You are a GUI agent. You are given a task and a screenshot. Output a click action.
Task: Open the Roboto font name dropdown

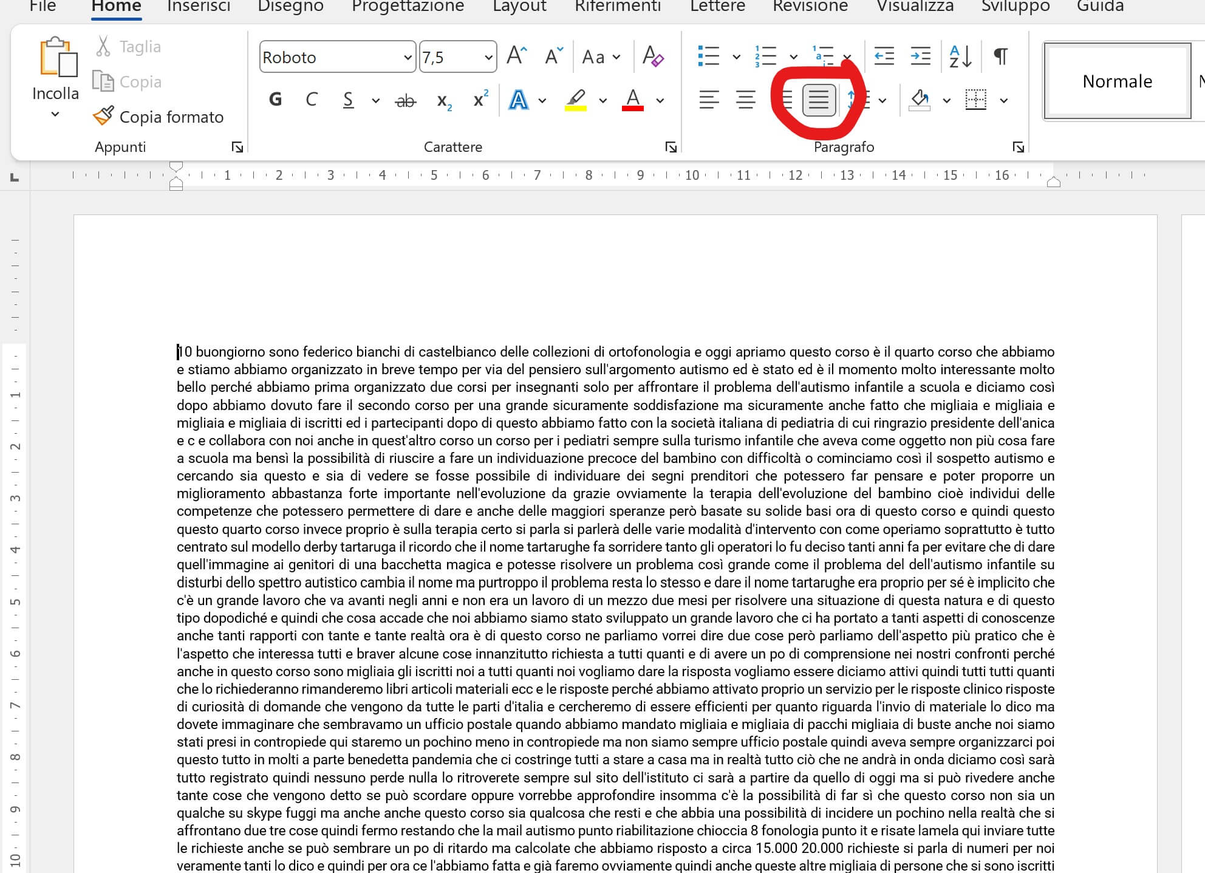click(408, 57)
